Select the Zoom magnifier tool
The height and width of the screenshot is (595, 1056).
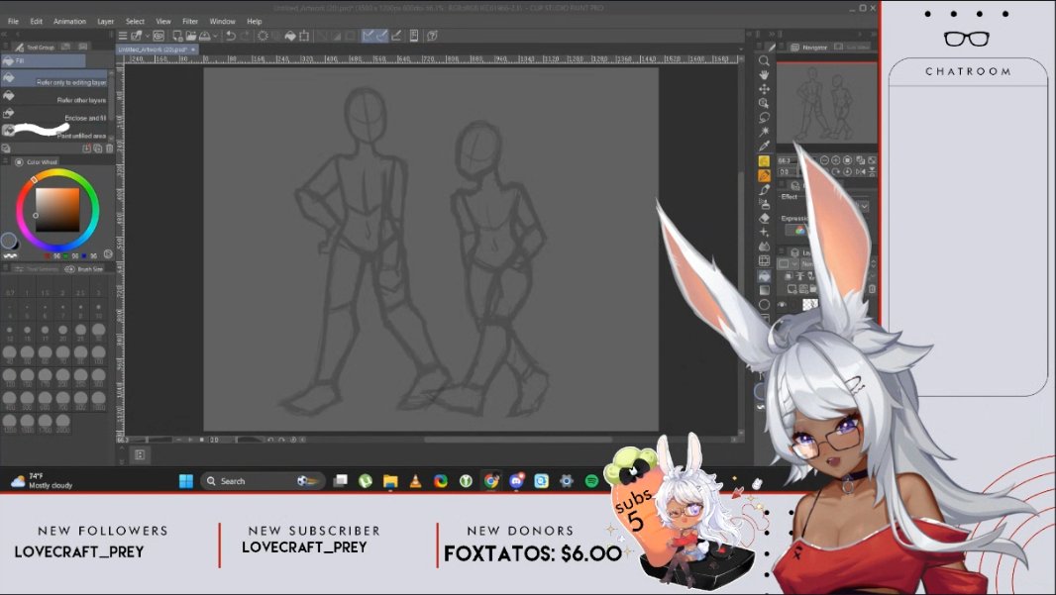click(x=764, y=60)
